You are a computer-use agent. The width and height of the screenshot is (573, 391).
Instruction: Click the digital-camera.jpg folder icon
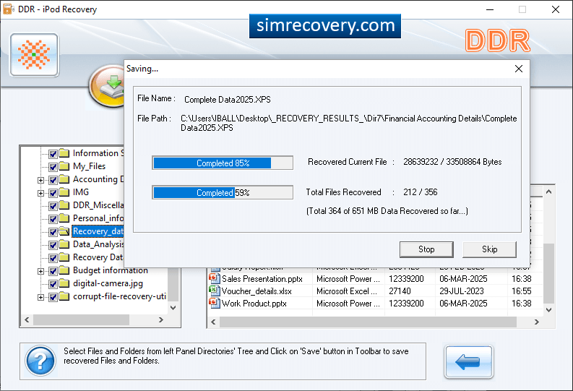click(x=64, y=283)
